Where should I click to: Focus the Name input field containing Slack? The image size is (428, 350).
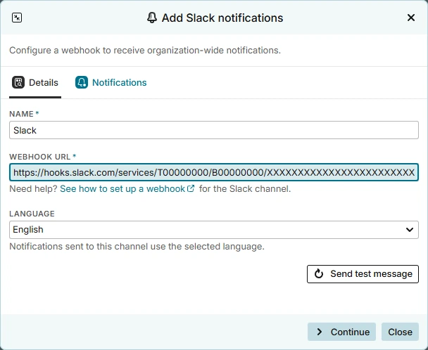coord(214,130)
